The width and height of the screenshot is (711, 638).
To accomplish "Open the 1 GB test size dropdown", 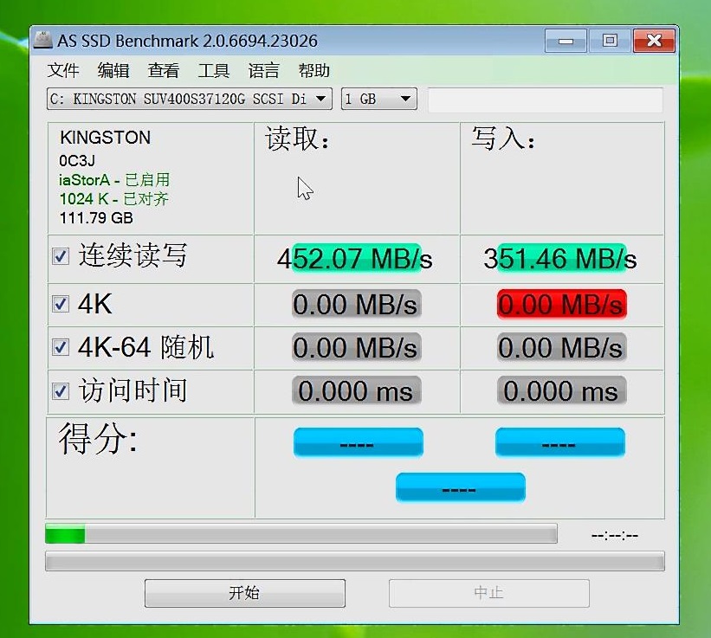I will click(378, 99).
